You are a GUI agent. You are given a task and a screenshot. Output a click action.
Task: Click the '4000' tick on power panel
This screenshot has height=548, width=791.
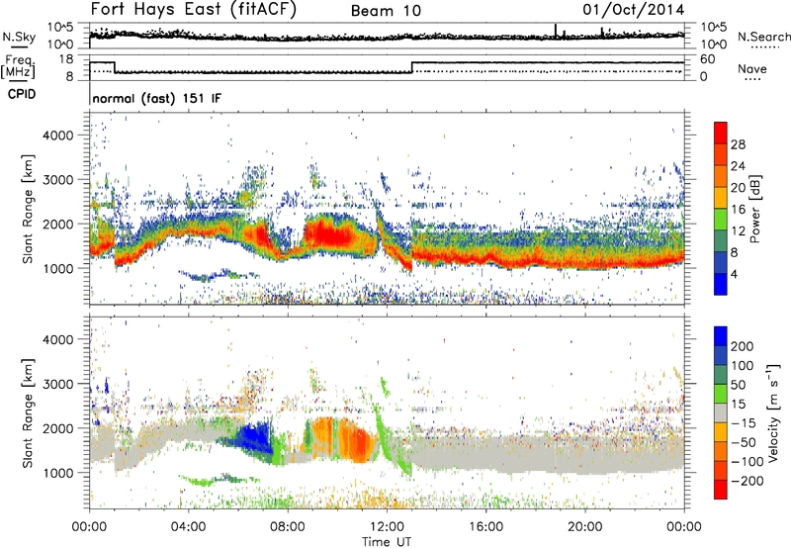58,136
